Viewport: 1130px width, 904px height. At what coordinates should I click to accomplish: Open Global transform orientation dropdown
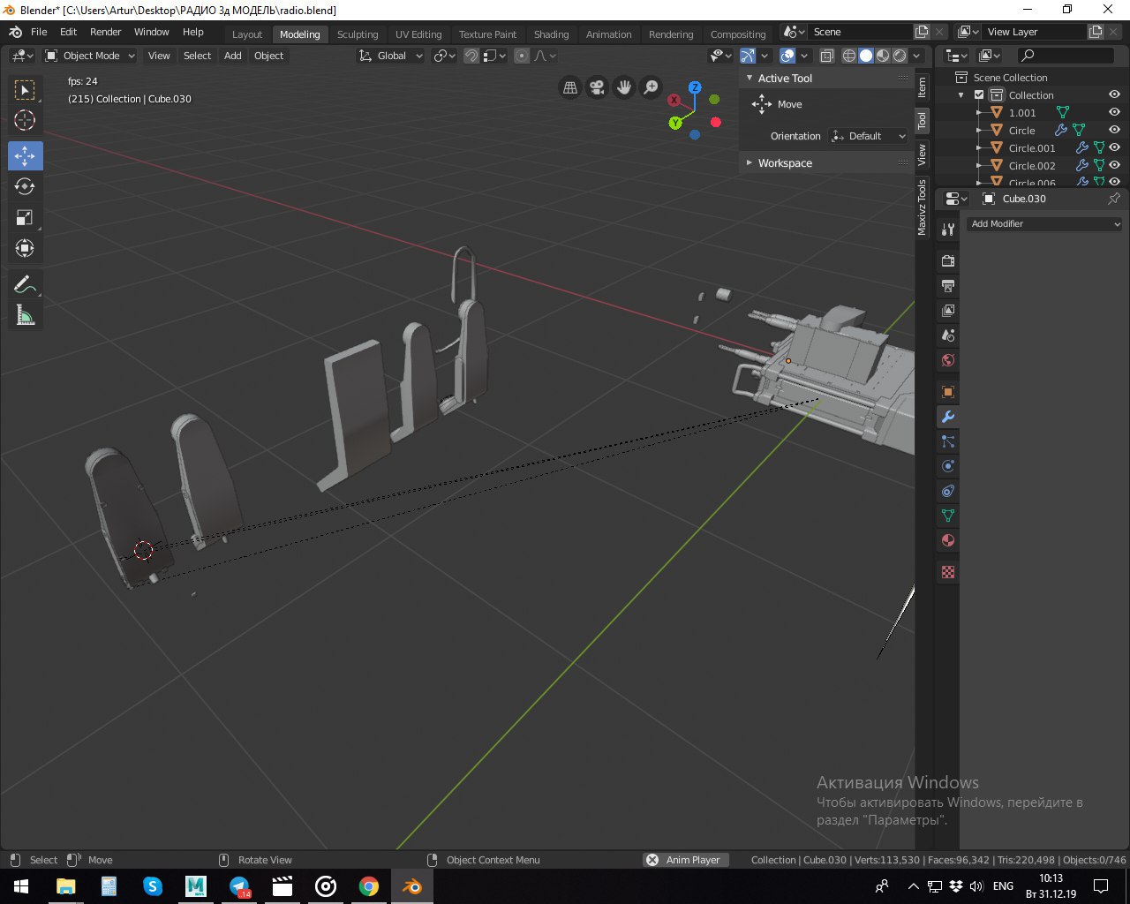[x=390, y=56]
